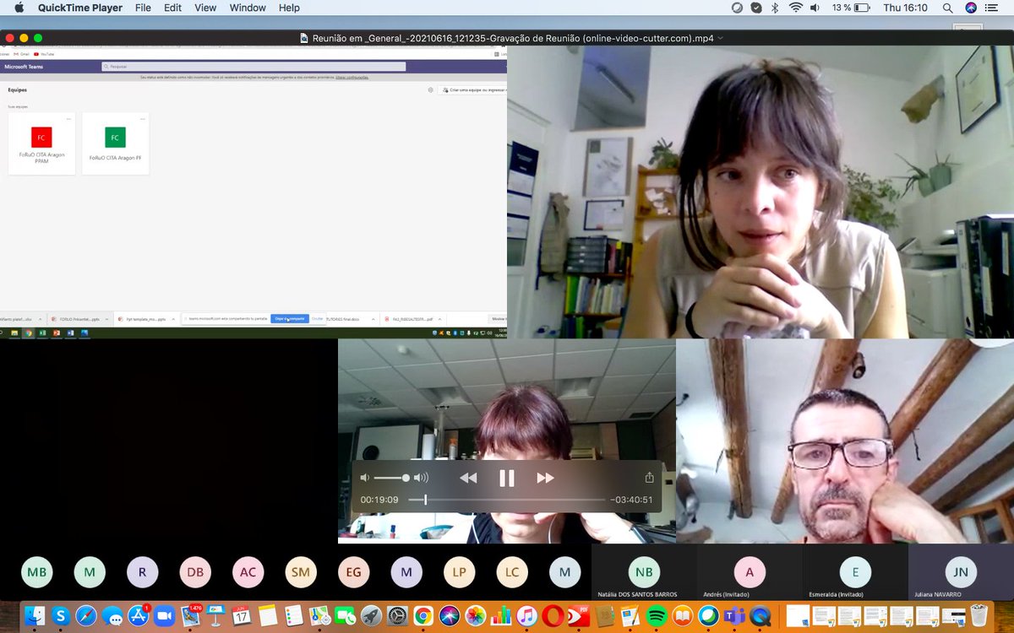Click the QuickTime Player Dock icon
The image size is (1014, 633).
click(760, 615)
